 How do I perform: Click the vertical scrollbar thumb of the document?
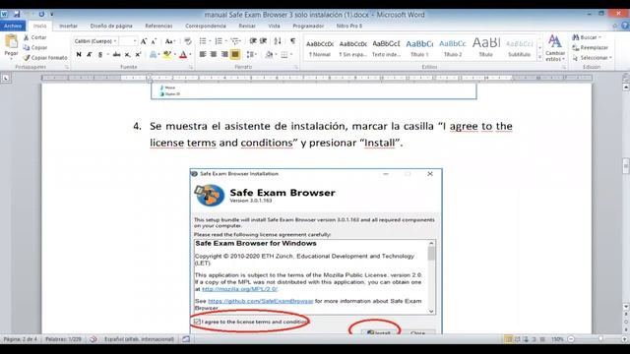coord(626,166)
